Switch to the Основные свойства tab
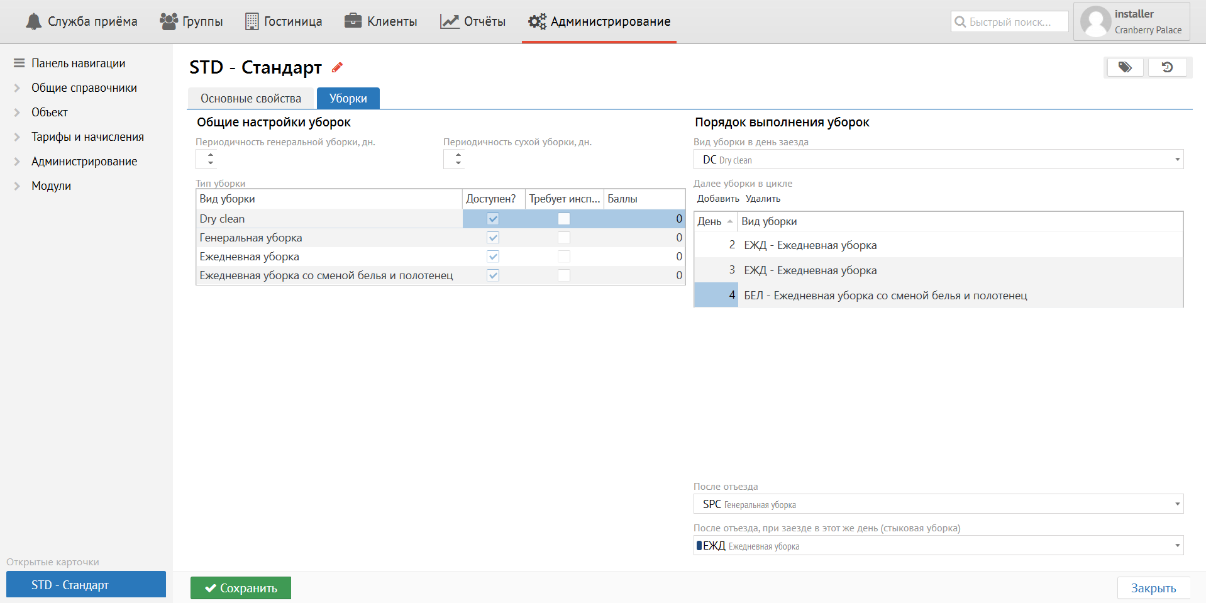The height and width of the screenshot is (603, 1206). click(251, 99)
